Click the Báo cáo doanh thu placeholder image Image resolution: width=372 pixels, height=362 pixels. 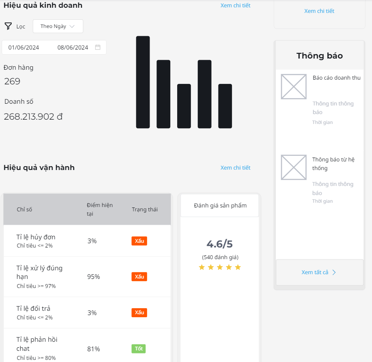[294, 87]
